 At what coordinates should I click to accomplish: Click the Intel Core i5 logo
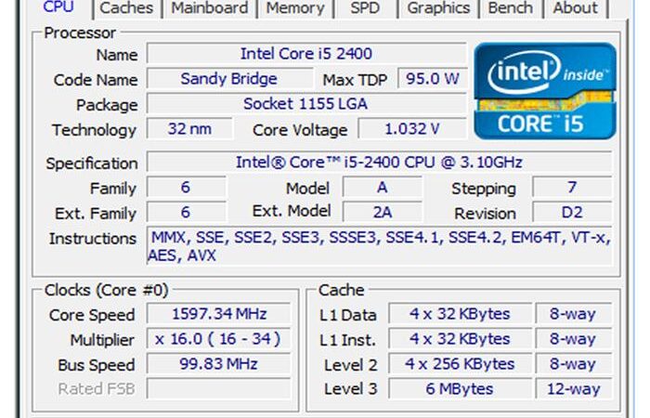click(x=544, y=91)
